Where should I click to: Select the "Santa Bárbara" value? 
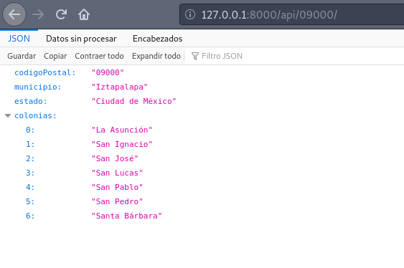click(x=127, y=216)
